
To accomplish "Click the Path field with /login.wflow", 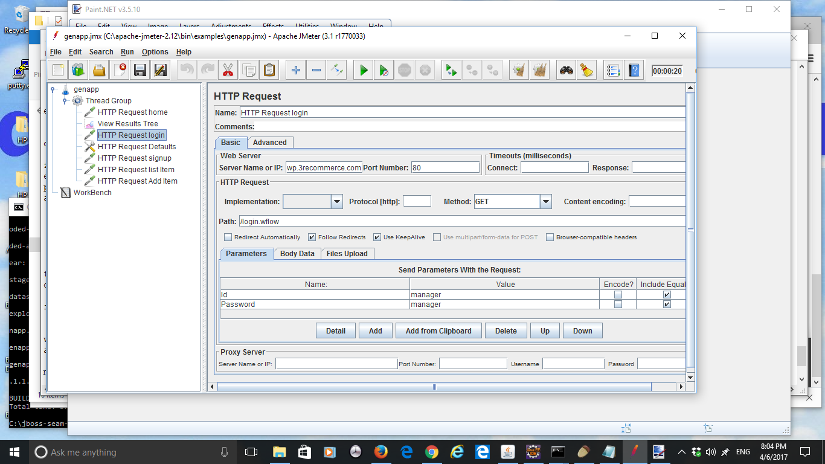I will coord(462,222).
